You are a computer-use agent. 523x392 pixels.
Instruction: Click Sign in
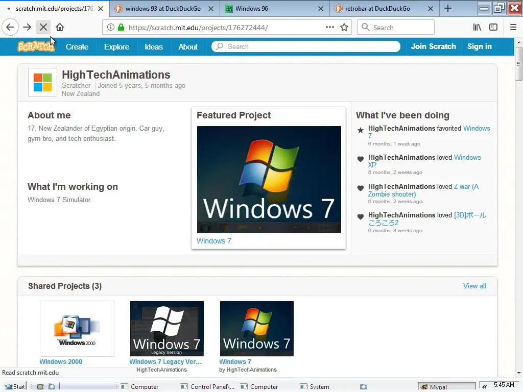[479, 46]
